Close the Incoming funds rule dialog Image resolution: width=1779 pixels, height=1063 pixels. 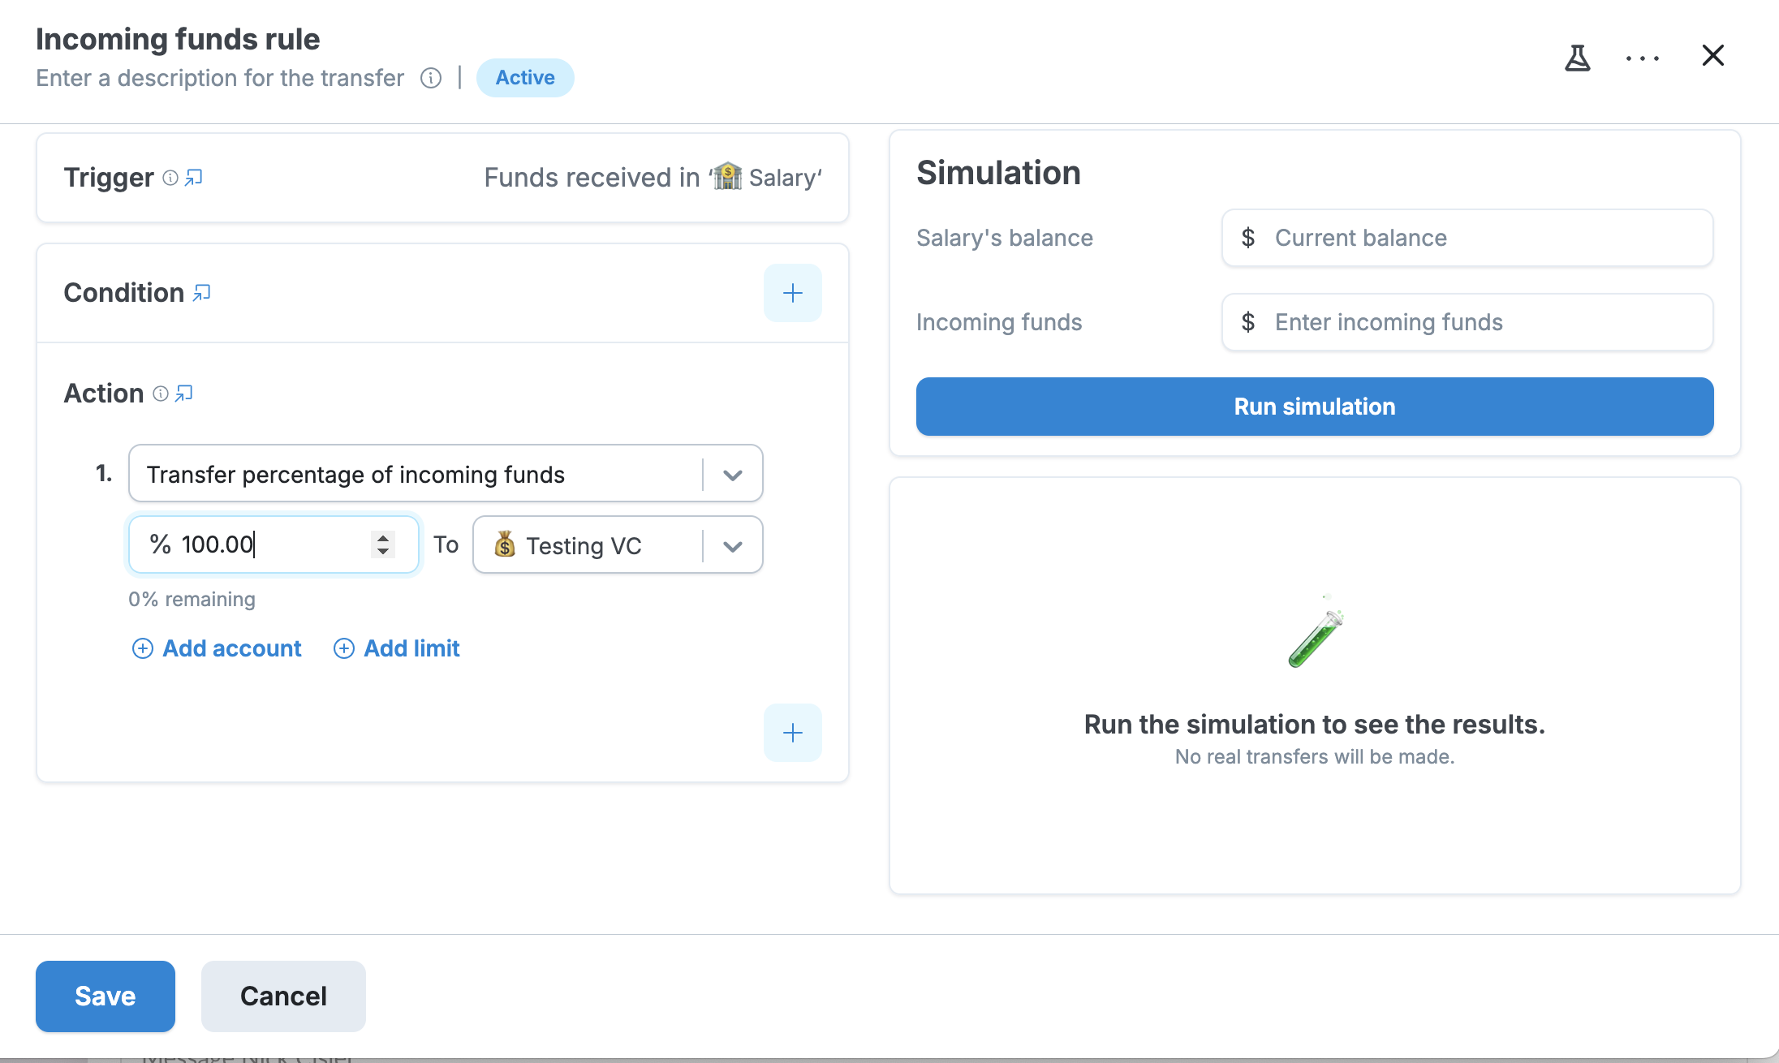[x=1712, y=55]
